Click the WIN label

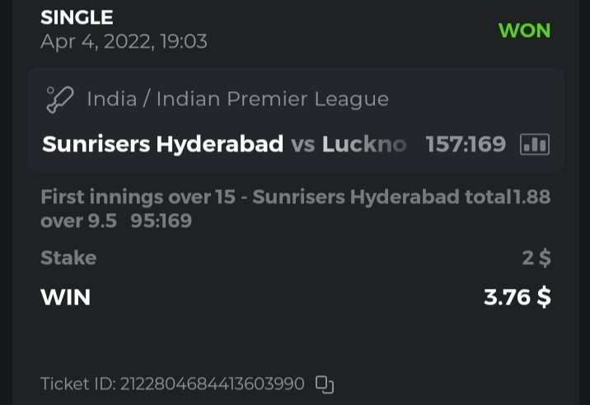coord(65,296)
